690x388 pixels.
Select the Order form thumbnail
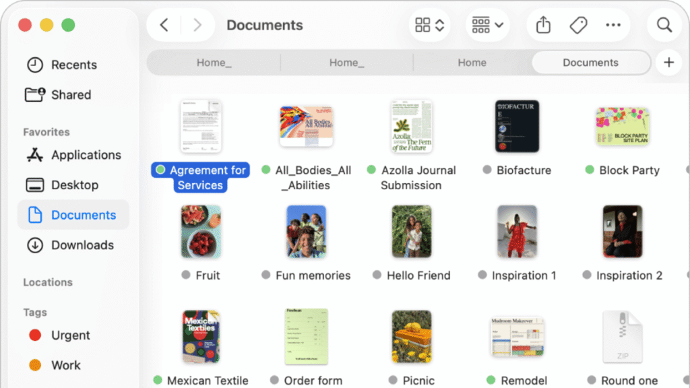pyautogui.click(x=307, y=337)
